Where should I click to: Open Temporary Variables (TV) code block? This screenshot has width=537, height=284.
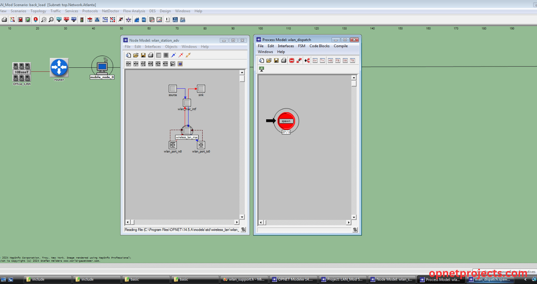coord(322,61)
